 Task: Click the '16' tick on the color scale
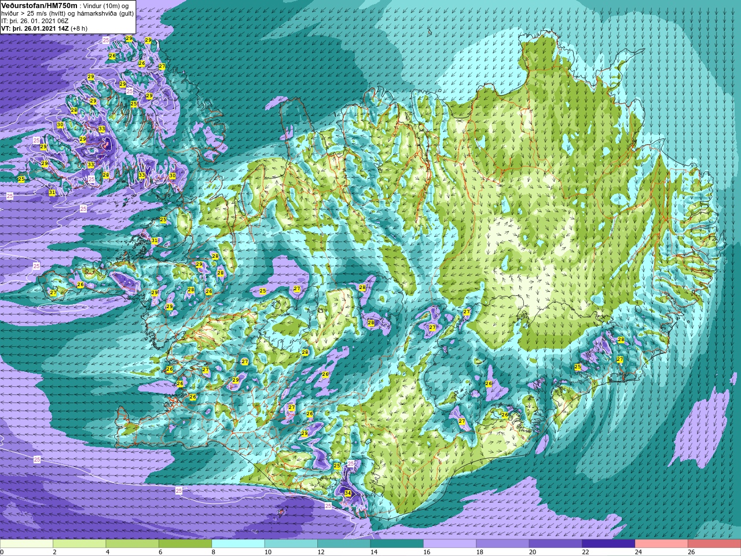point(427,552)
